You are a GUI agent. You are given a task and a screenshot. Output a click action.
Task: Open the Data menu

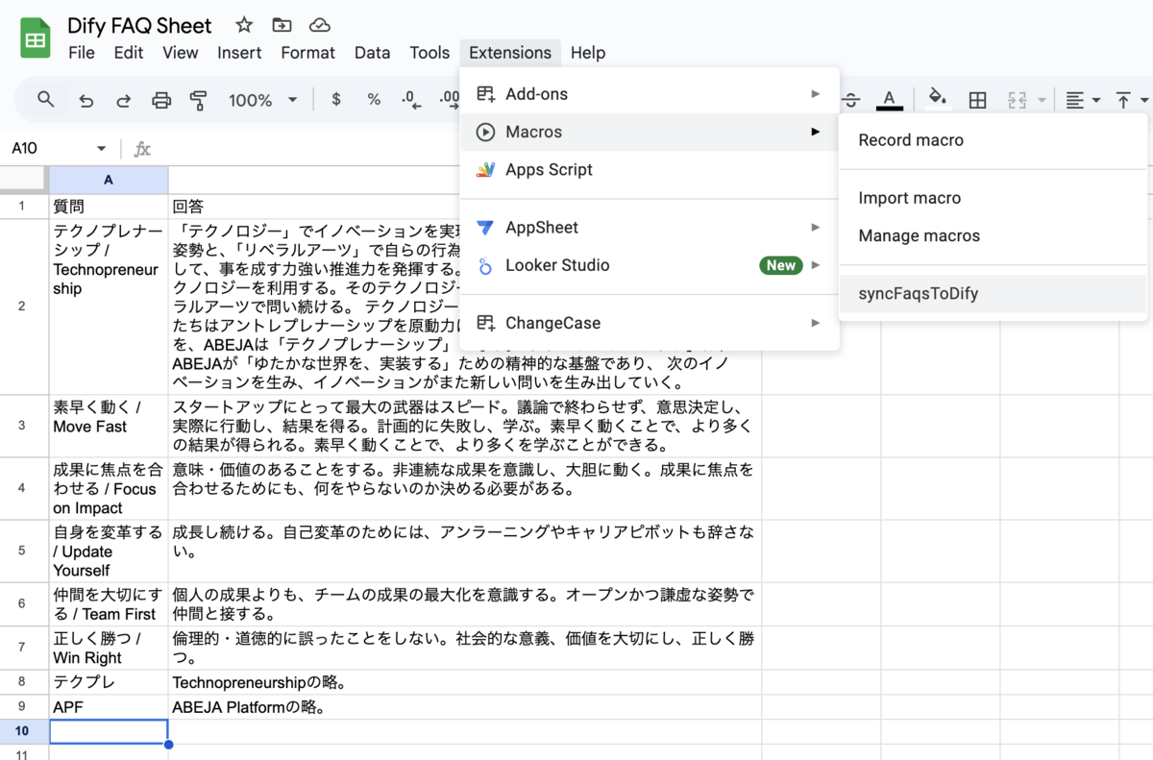point(373,53)
